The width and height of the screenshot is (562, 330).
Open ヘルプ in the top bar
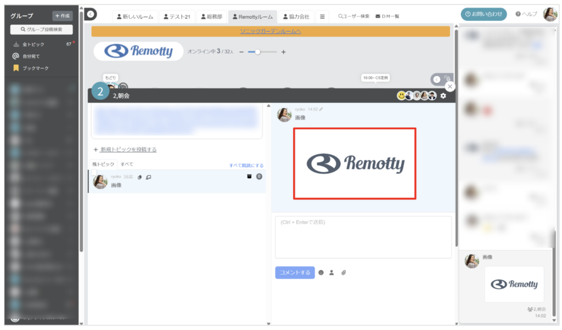tap(526, 14)
